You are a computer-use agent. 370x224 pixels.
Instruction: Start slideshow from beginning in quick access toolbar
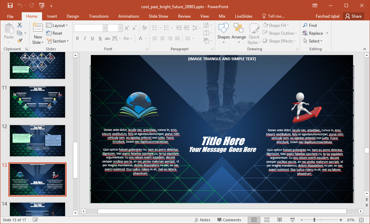point(42,6)
